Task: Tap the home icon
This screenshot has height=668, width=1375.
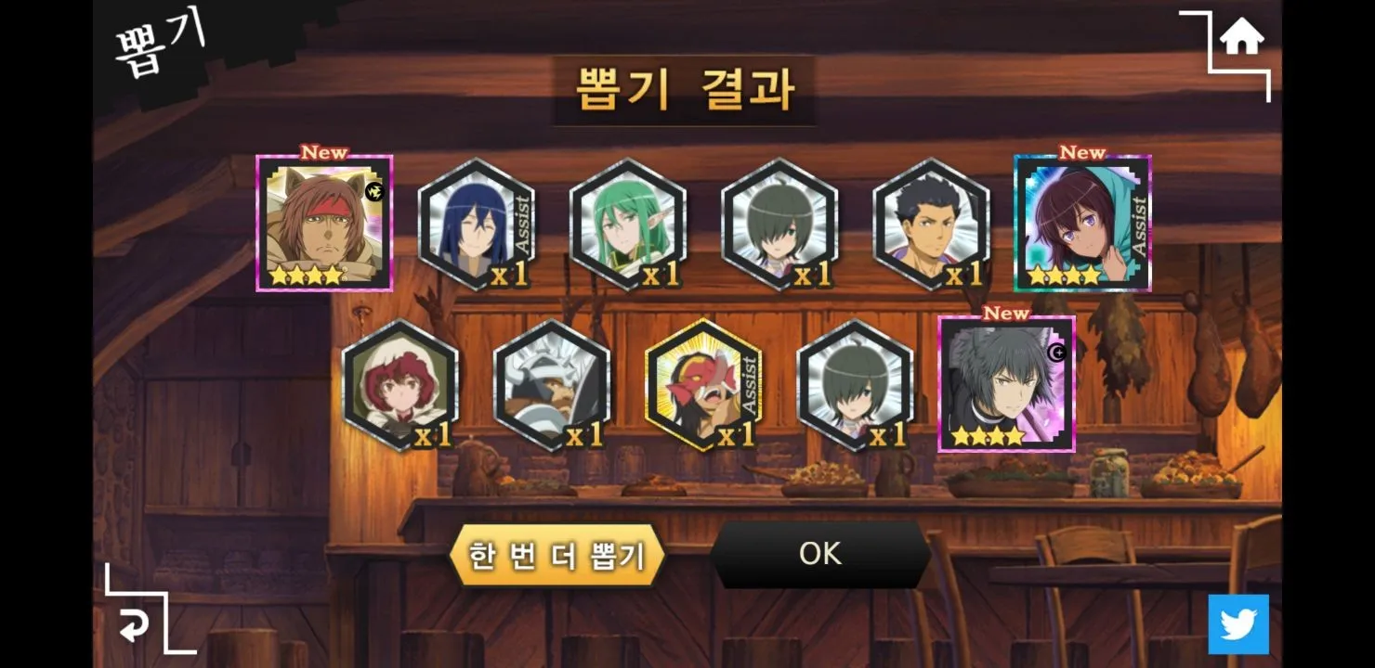Action: pyautogui.click(x=1242, y=37)
